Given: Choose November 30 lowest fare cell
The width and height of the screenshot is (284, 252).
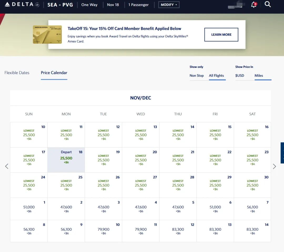Looking at the screenshot, I should point(252,185).
